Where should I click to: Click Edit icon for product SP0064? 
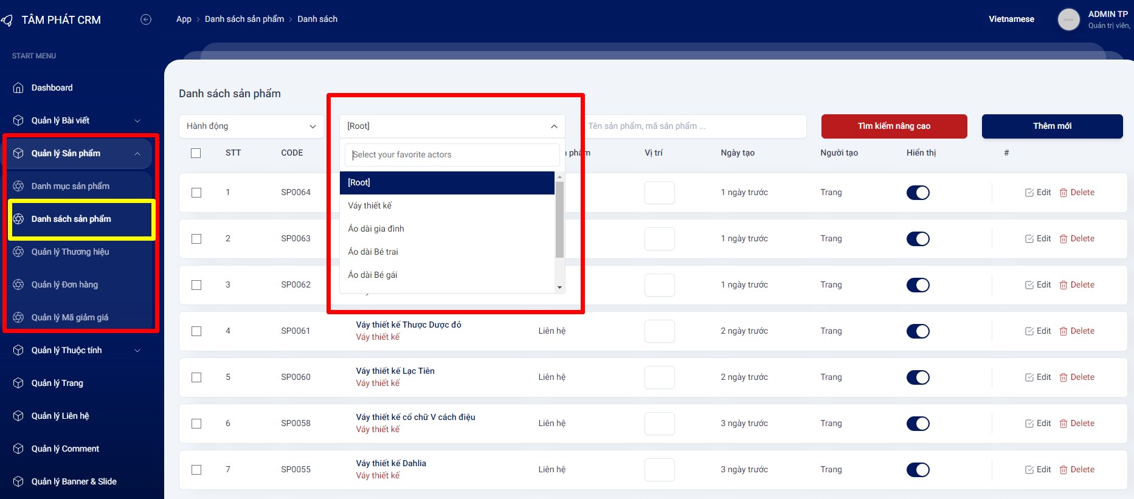[x=1029, y=193]
